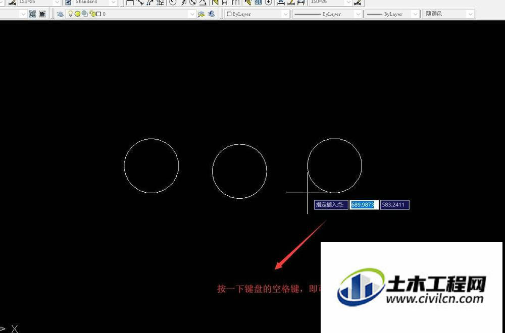505x333 pixels.
Task: Expand the ByLayer linetype dropdown
Action: [358, 14]
